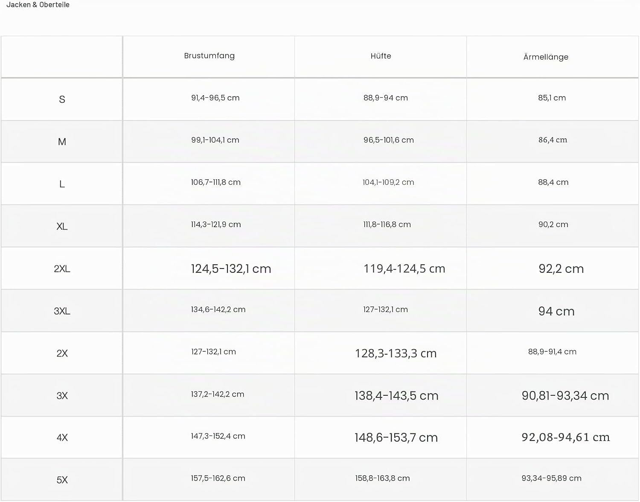Viewport: 640px width, 502px height.
Task: Click the Jacken & Oberteile heading
Action: click(38, 5)
